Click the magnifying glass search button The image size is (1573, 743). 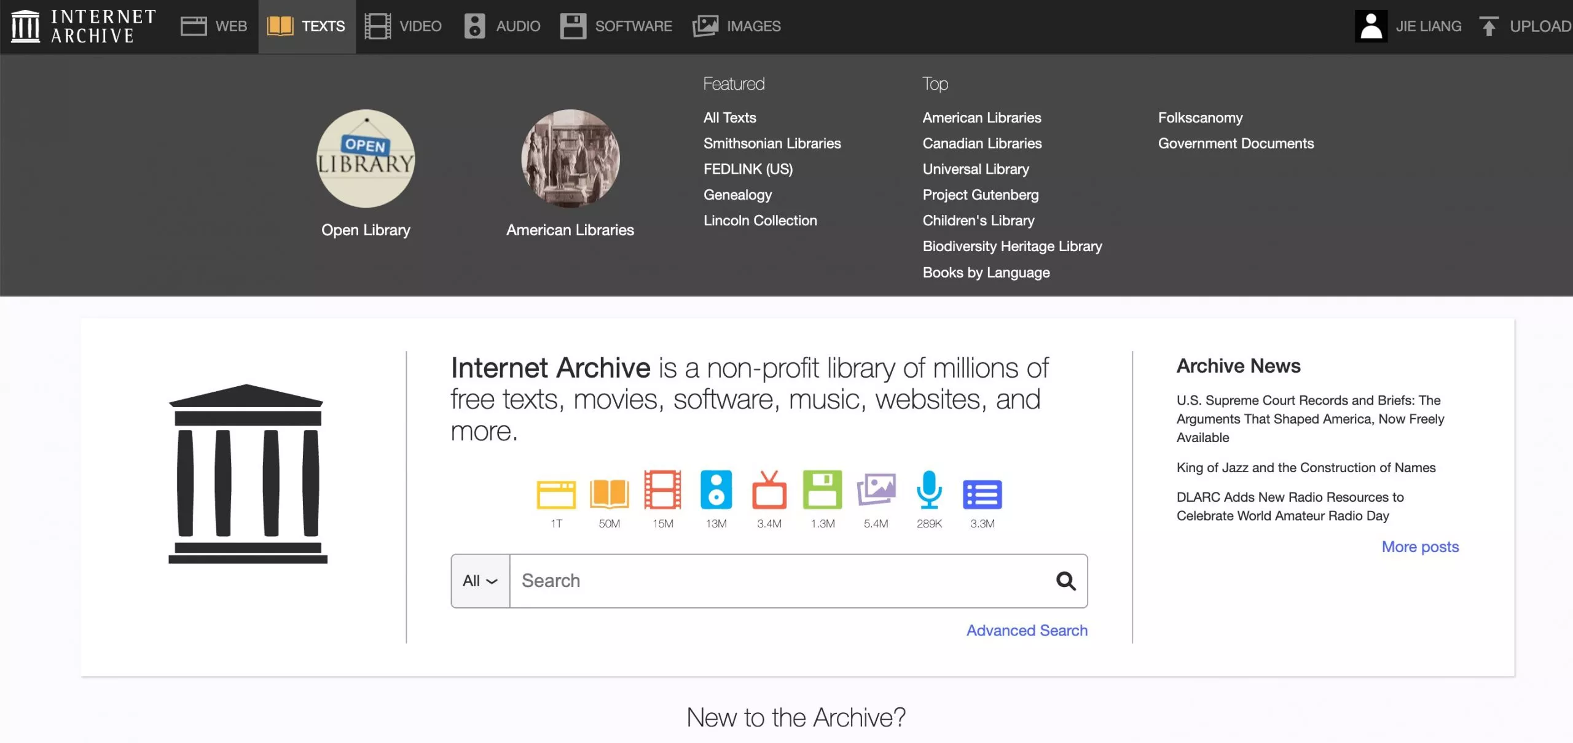[x=1067, y=580]
